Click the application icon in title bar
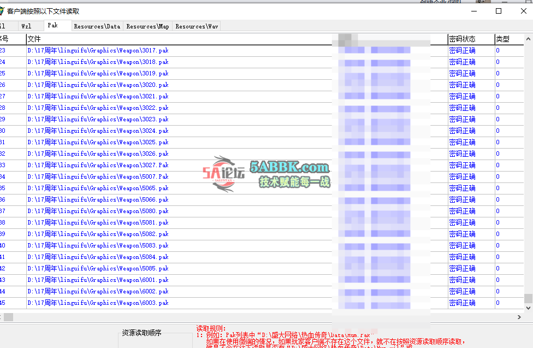 point(2,11)
